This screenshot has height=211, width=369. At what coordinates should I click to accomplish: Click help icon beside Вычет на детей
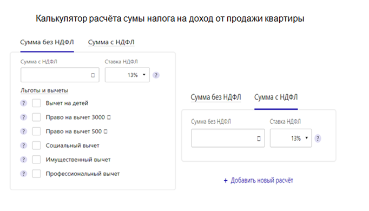[23, 103]
